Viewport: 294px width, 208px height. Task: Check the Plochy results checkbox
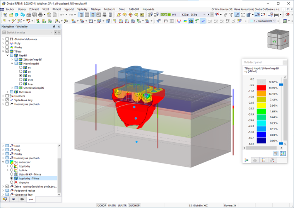(x=7, y=47)
